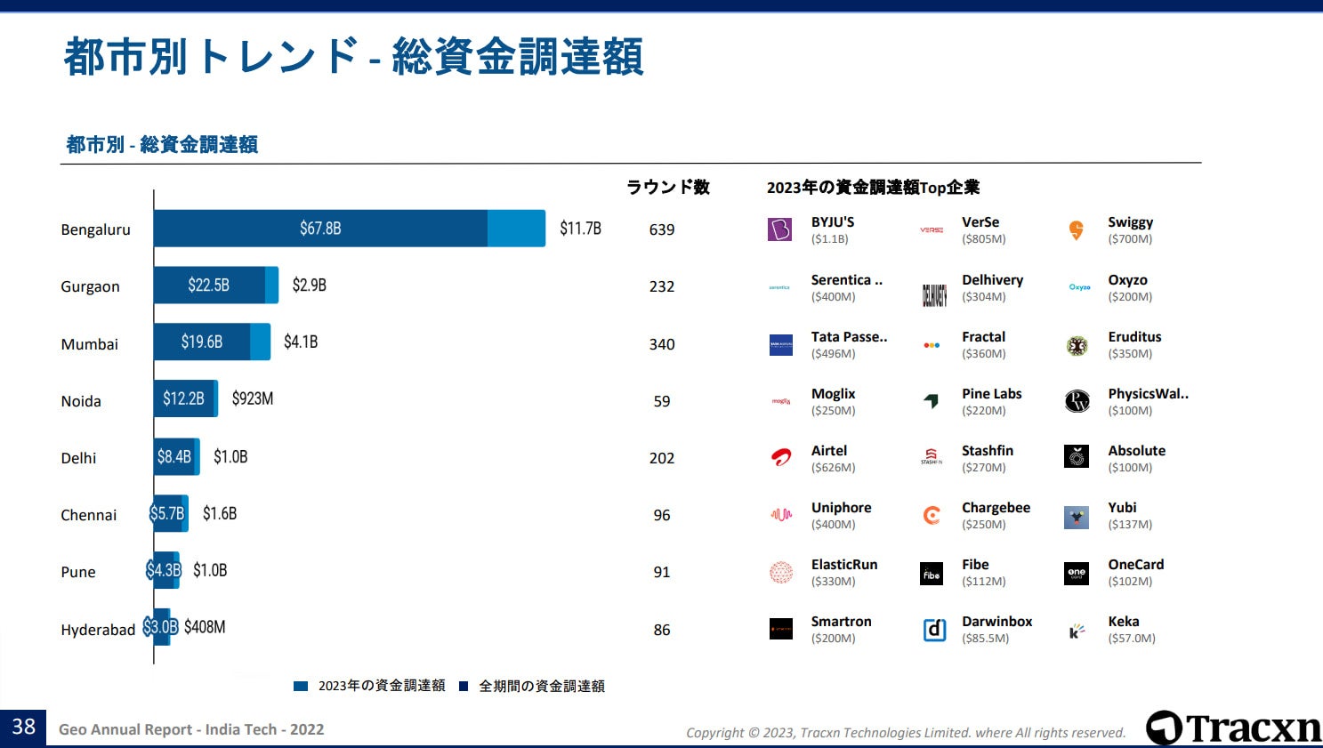Viewport: 1323px width, 748px height.
Task: Click the round count 639
Action: pos(662,229)
